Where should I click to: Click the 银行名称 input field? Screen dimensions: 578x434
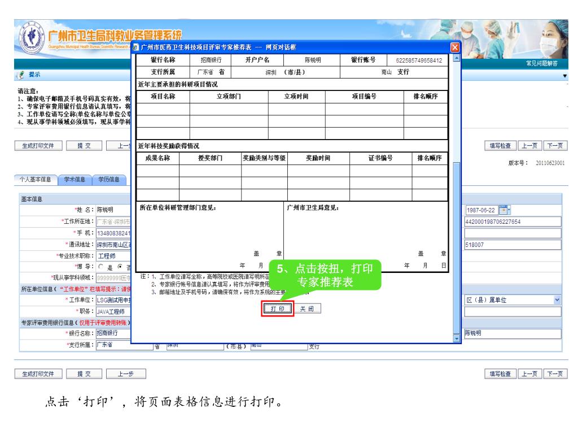pyautogui.click(x=113, y=333)
